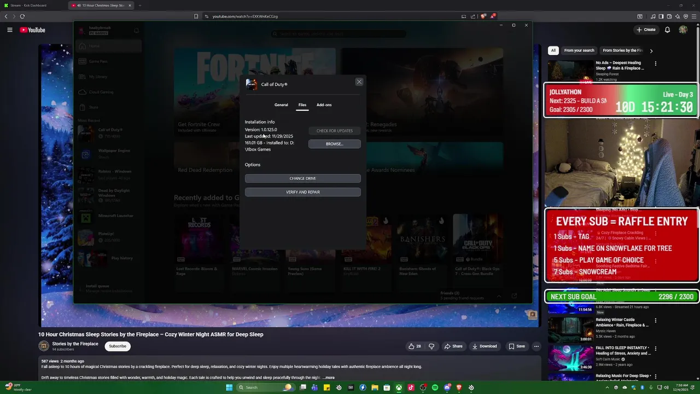The image size is (700, 394).
Task: Toggle the browser sidebar panel
Action: coord(661,16)
